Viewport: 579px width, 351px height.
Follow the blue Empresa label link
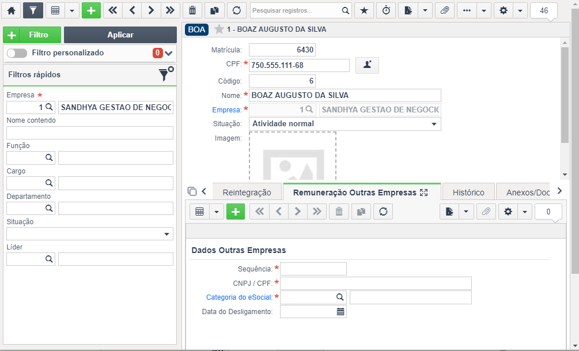tap(227, 110)
